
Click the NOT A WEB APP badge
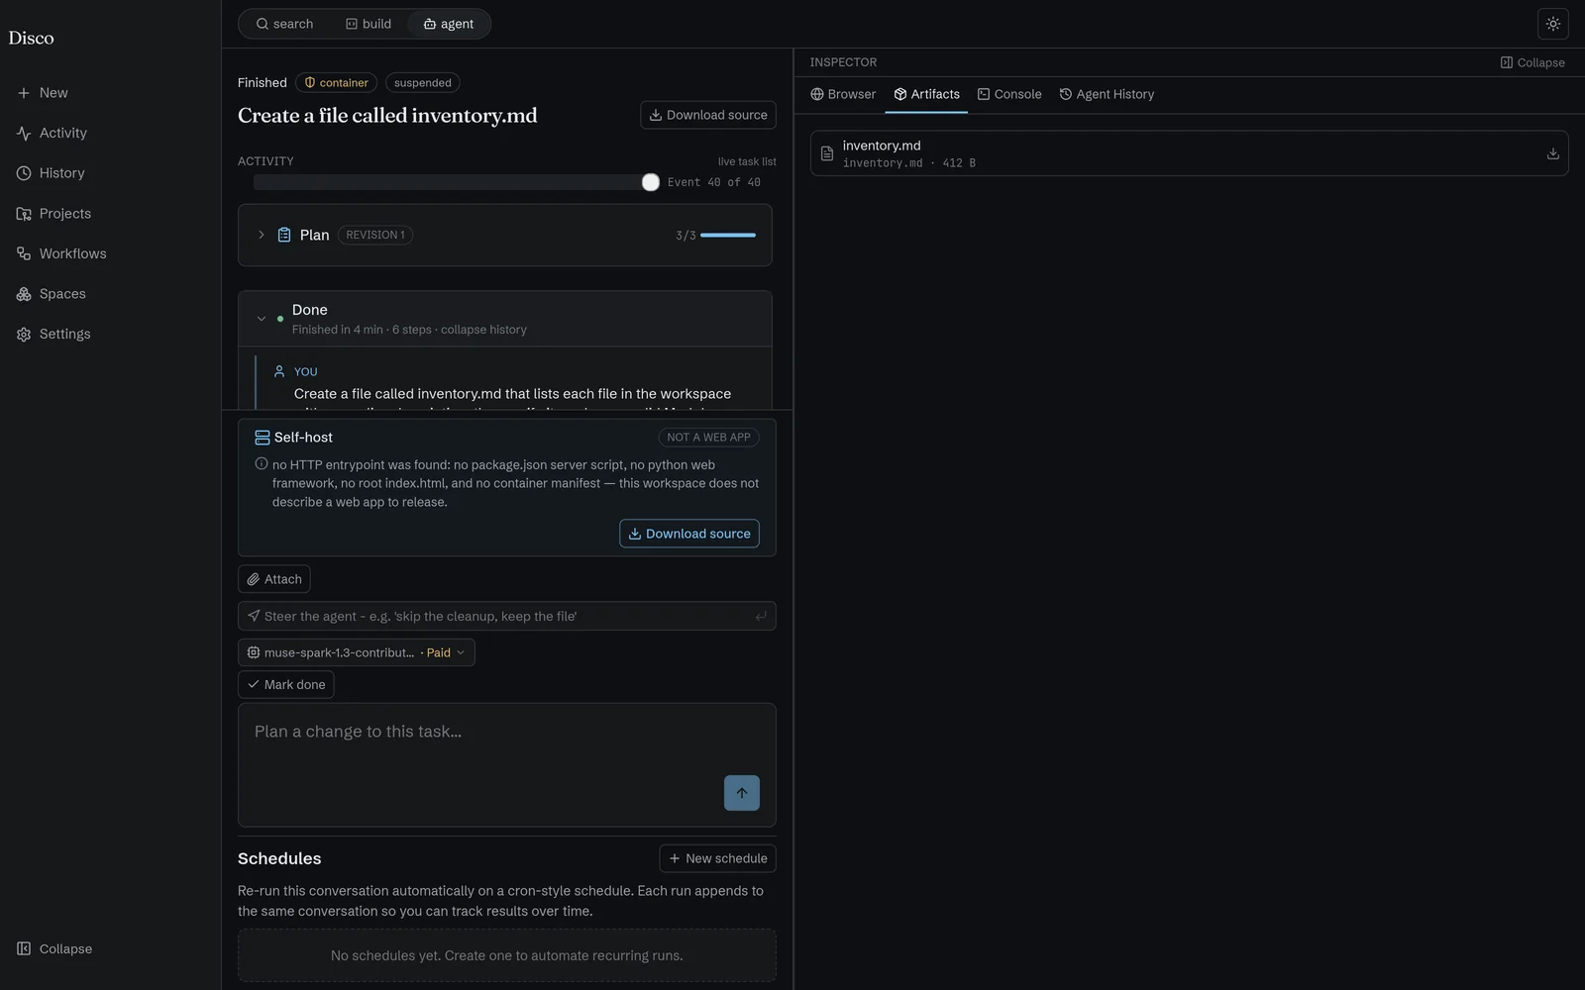(x=709, y=438)
